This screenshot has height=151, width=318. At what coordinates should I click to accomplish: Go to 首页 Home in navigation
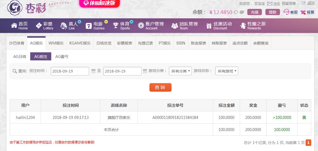[x=19, y=26]
